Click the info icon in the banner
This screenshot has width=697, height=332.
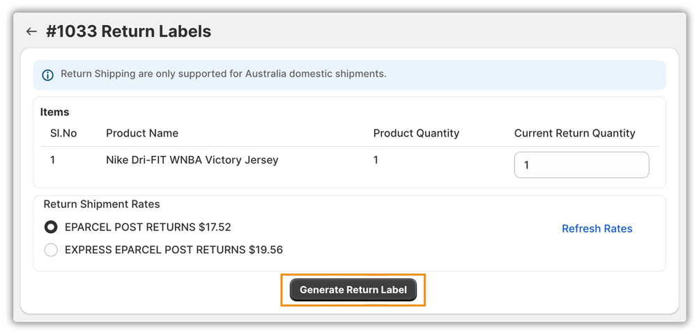pos(47,74)
